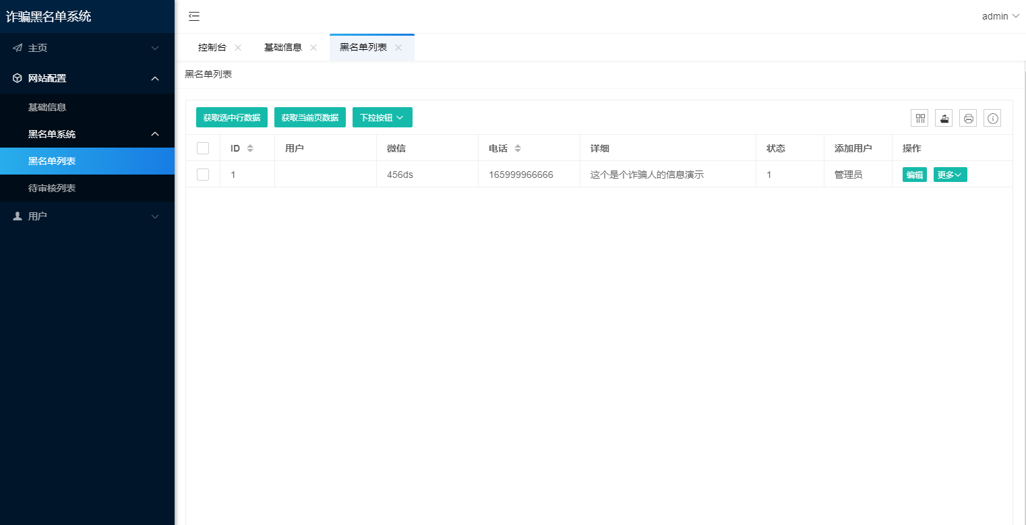Click the detail text 这个是个诈骗人的信息演示
The height and width of the screenshot is (525, 1026).
[x=647, y=175]
